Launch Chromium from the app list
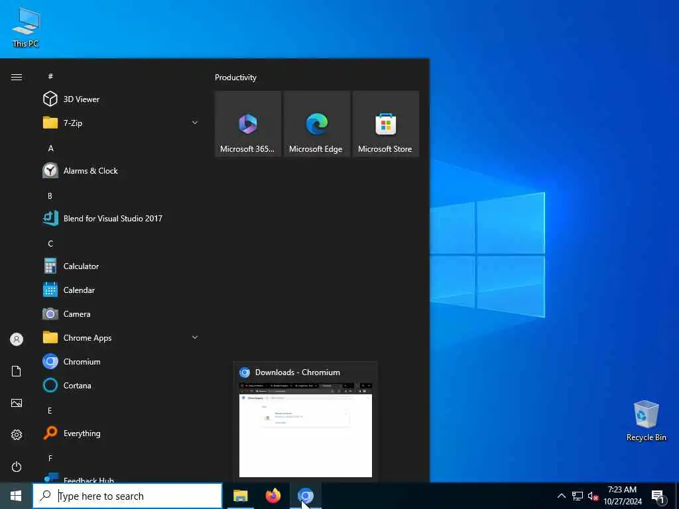 pyautogui.click(x=121, y=361)
